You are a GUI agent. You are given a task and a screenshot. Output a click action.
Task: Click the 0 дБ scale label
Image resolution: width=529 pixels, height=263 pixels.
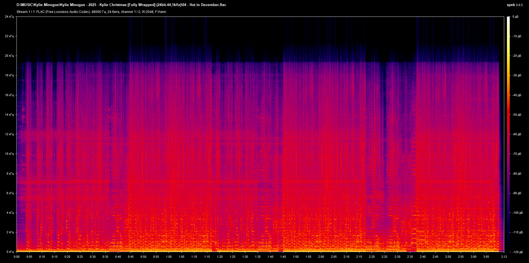[x=515, y=17]
